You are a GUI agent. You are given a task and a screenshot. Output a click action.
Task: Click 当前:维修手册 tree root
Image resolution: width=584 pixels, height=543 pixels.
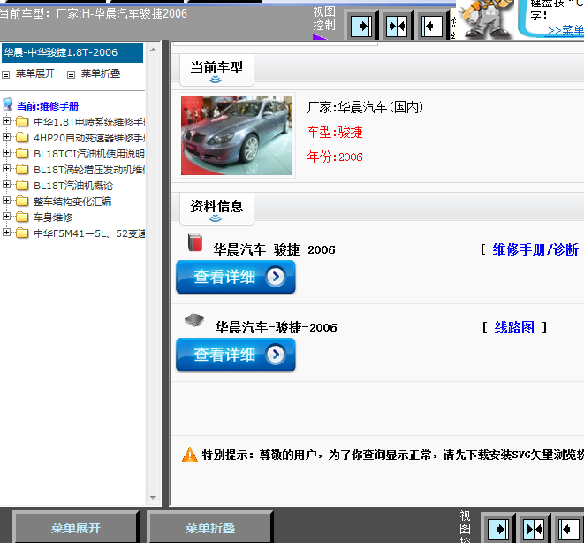coord(48,106)
